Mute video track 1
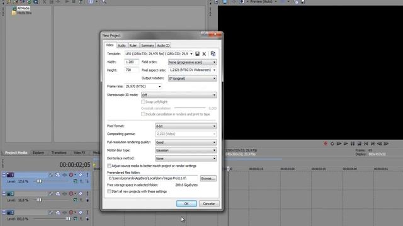 pyautogui.click(x=81, y=175)
